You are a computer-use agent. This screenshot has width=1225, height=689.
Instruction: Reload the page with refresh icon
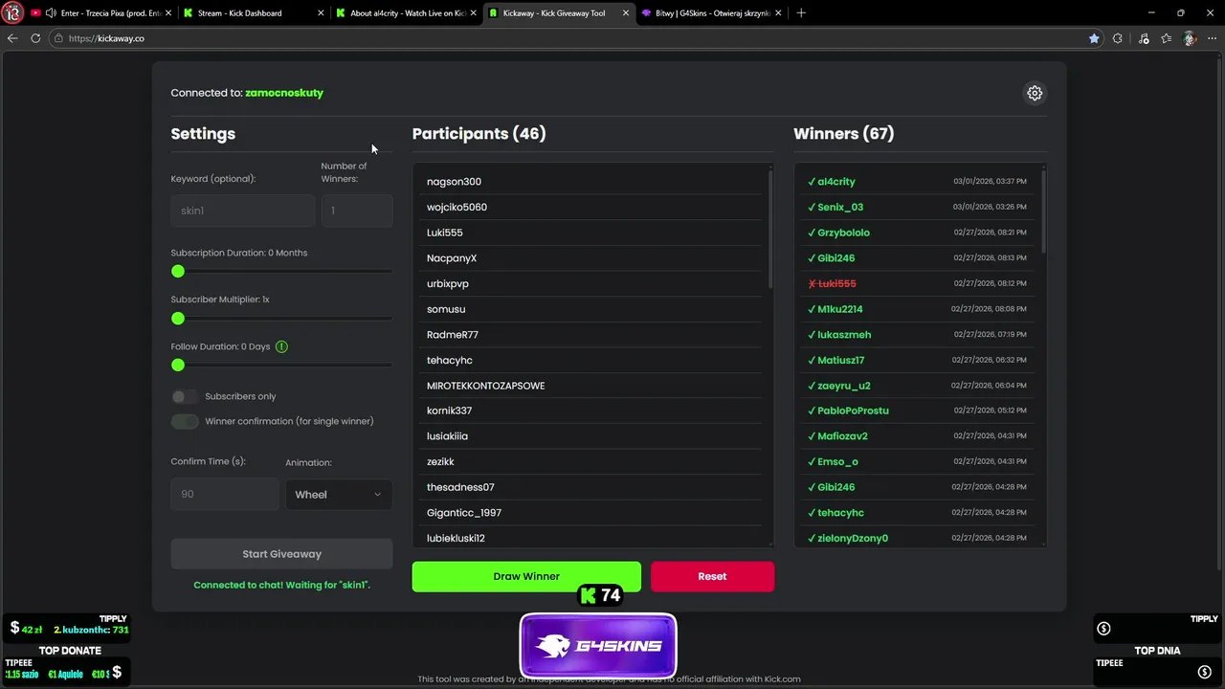point(35,38)
